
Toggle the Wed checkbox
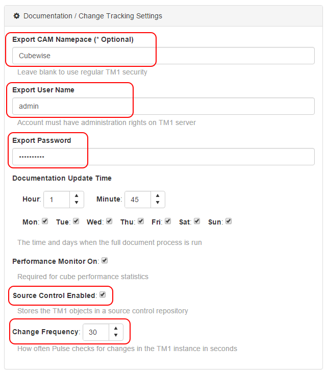tap(109, 221)
